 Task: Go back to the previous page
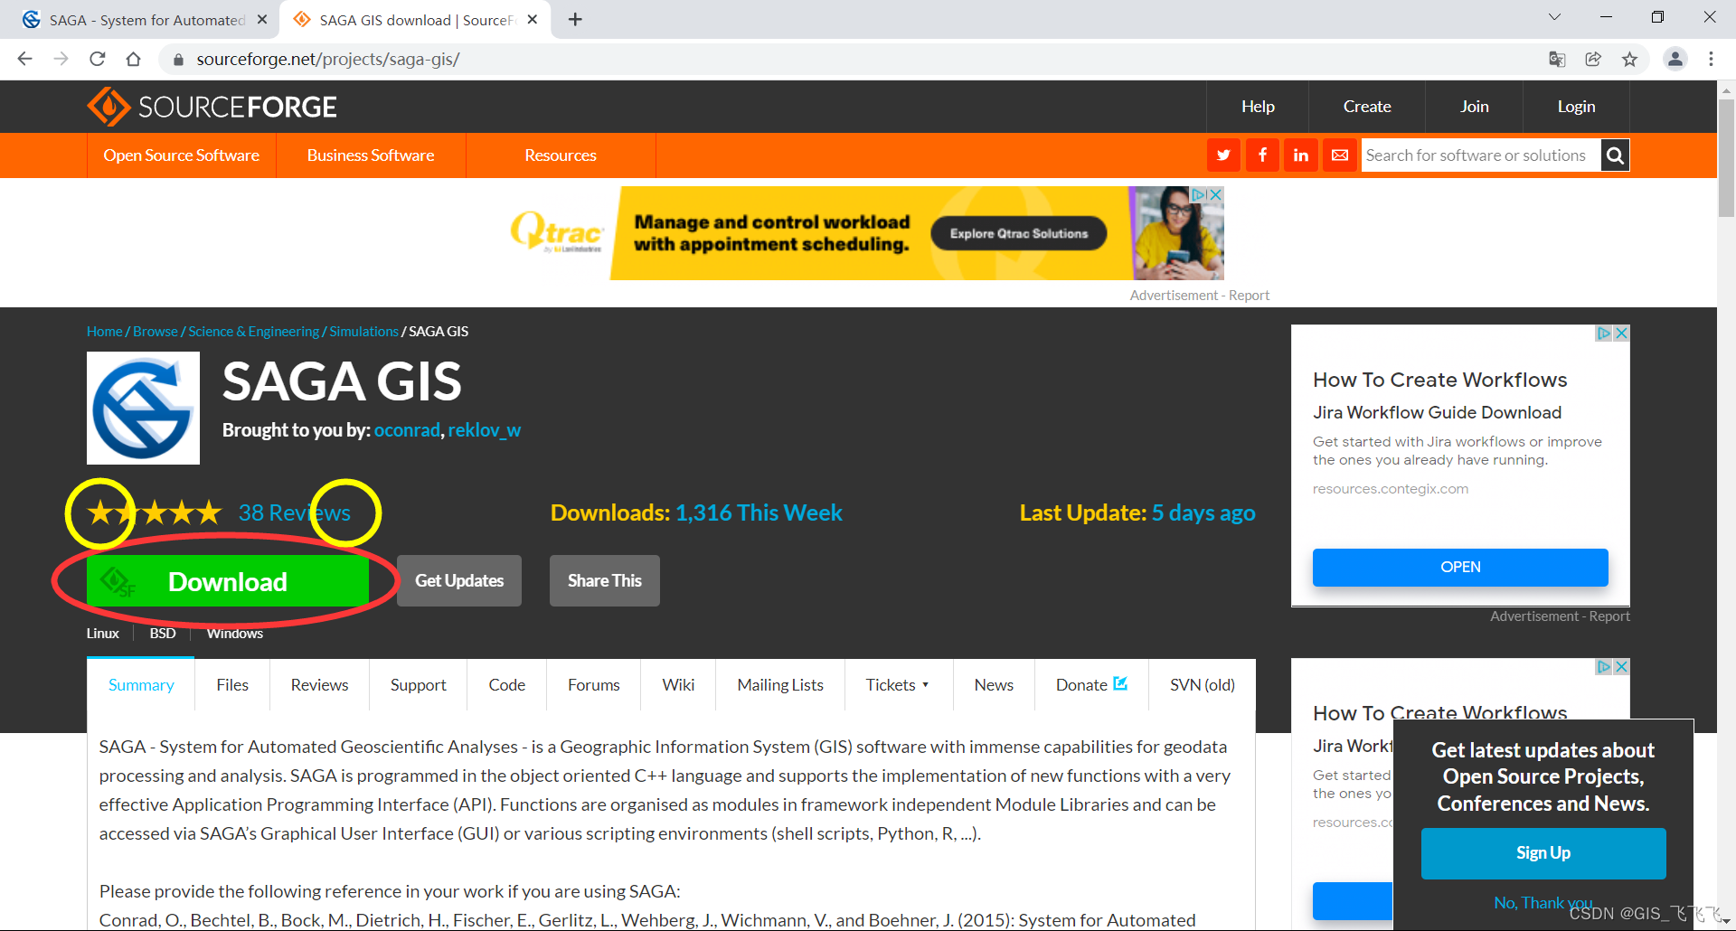click(24, 59)
